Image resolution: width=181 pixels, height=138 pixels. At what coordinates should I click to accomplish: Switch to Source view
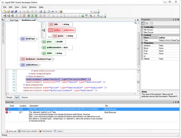(24, 97)
